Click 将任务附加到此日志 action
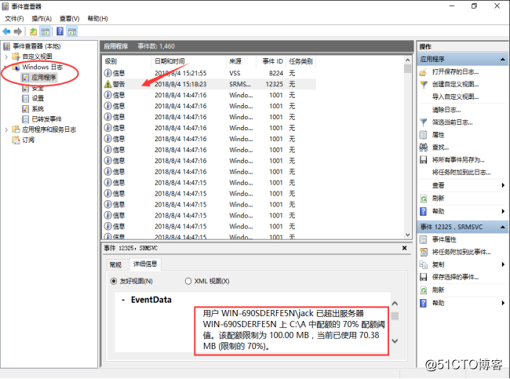Screen dimensions: 510x379 tap(461, 172)
